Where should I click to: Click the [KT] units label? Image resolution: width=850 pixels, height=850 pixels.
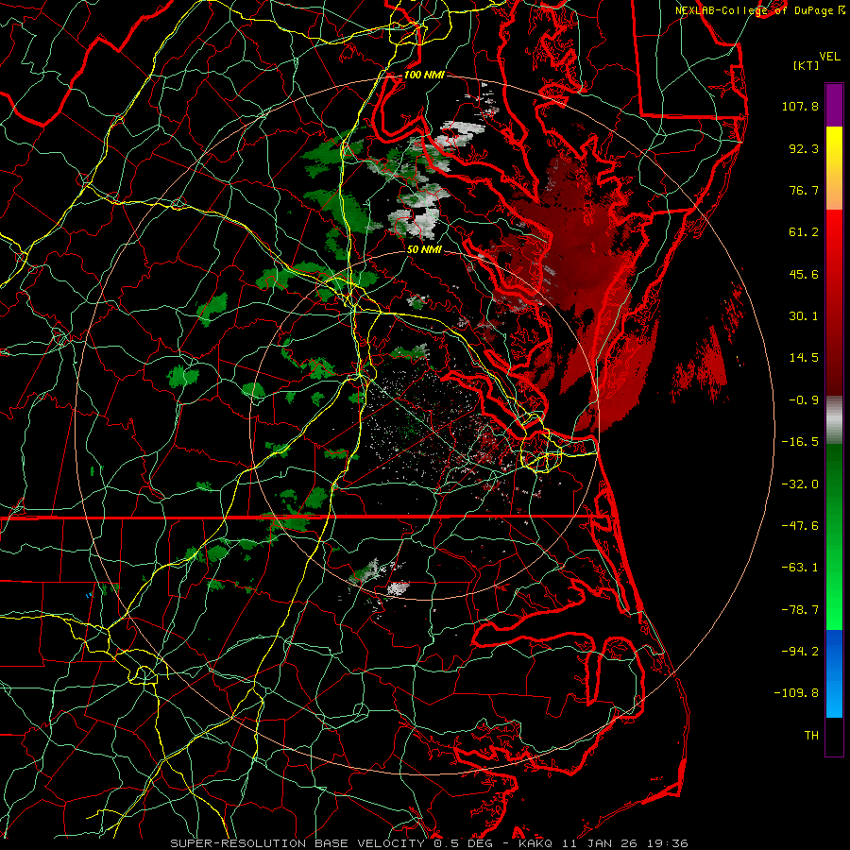tap(806, 65)
